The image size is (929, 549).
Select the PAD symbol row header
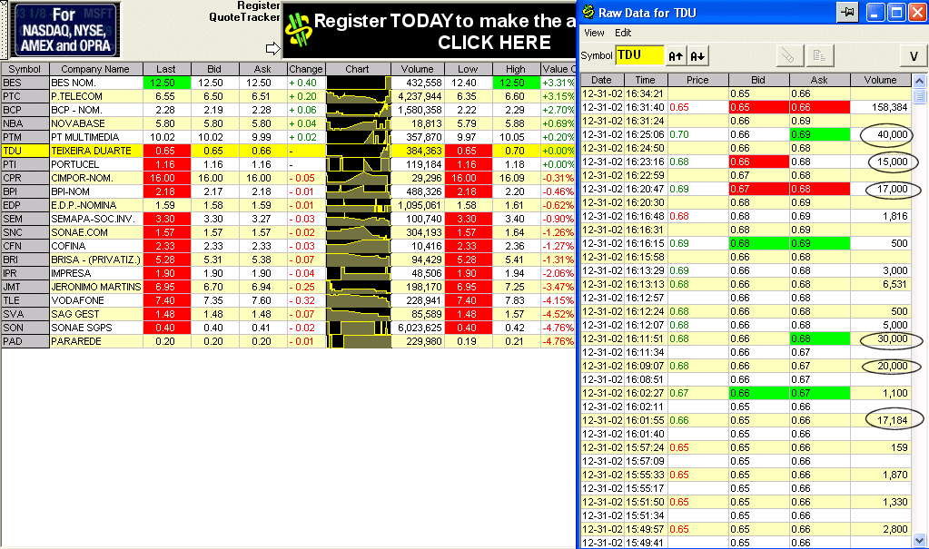[25, 342]
